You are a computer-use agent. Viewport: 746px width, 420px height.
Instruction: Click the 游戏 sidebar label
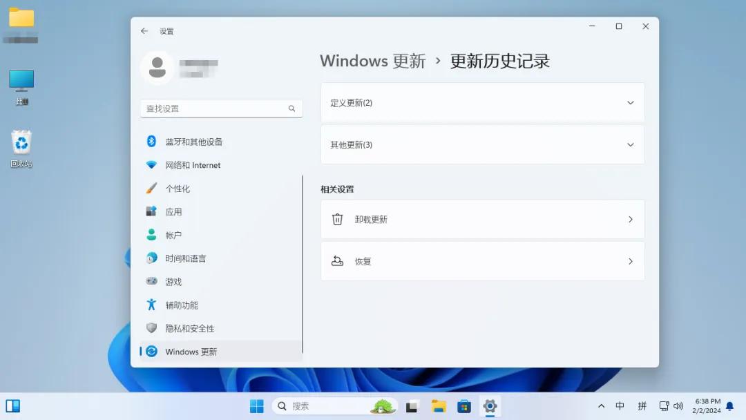173,282
